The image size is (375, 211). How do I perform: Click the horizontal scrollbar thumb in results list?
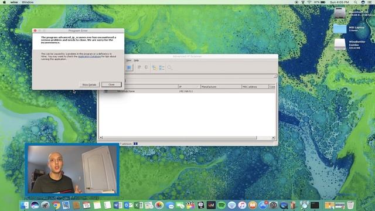(x=180, y=138)
